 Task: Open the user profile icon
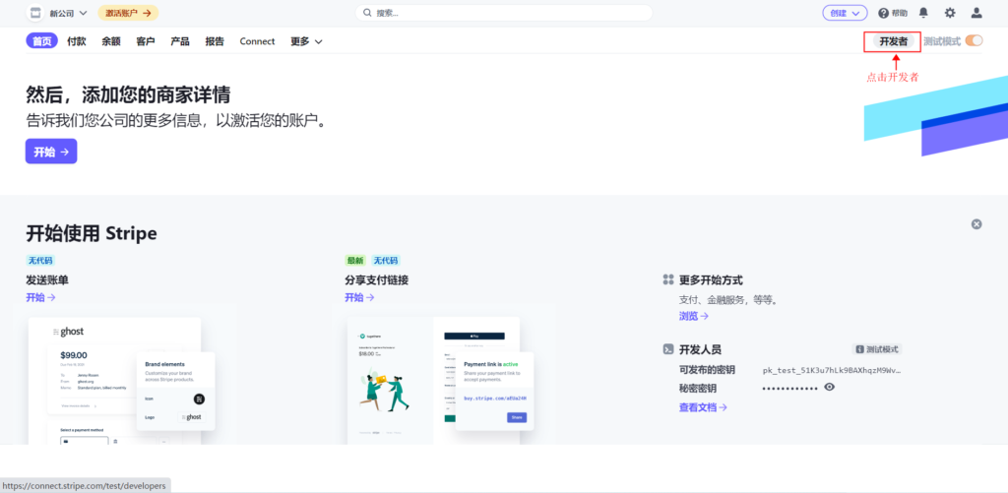tap(976, 13)
